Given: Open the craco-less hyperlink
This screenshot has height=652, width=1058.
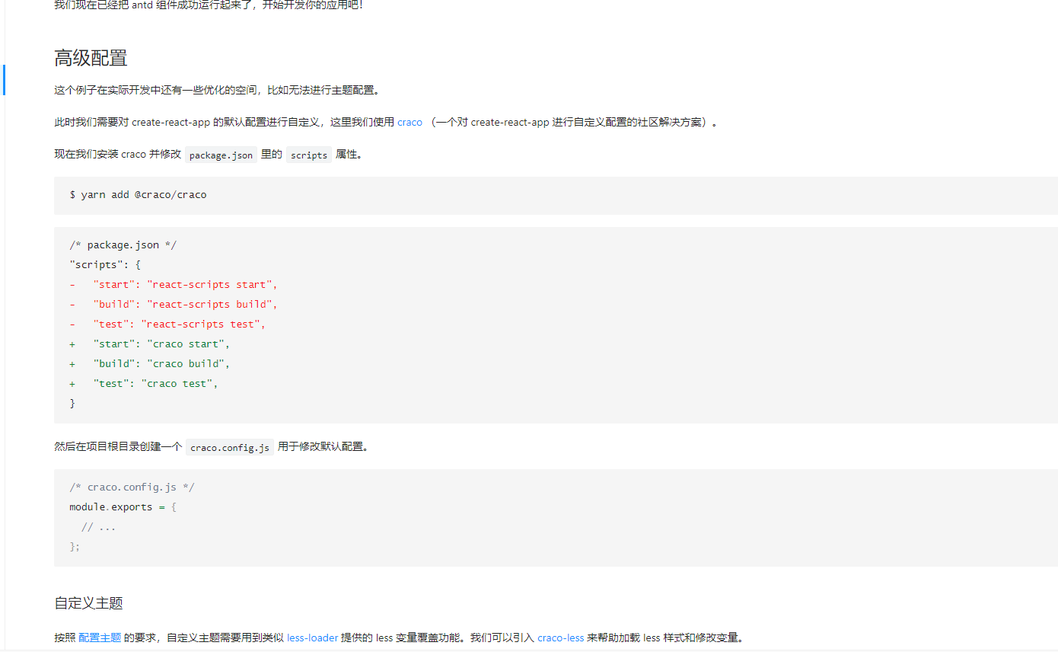Looking at the screenshot, I should pyautogui.click(x=560, y=638).
